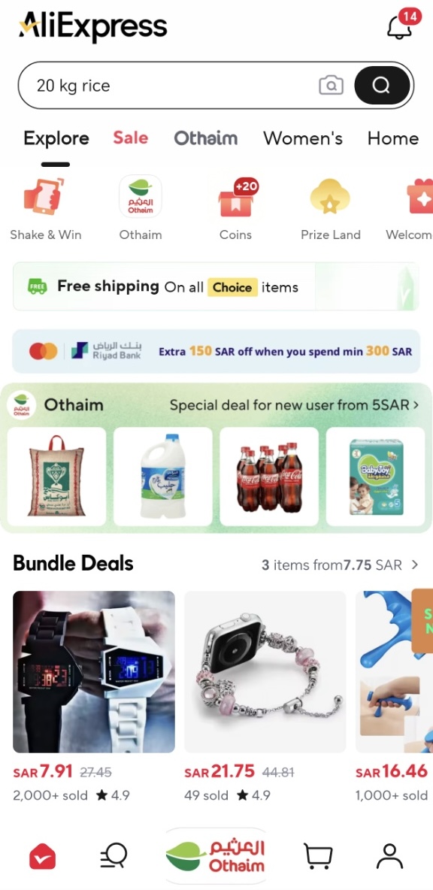Tap the home icon in bottom bar
433x890 pixels.
43,856
